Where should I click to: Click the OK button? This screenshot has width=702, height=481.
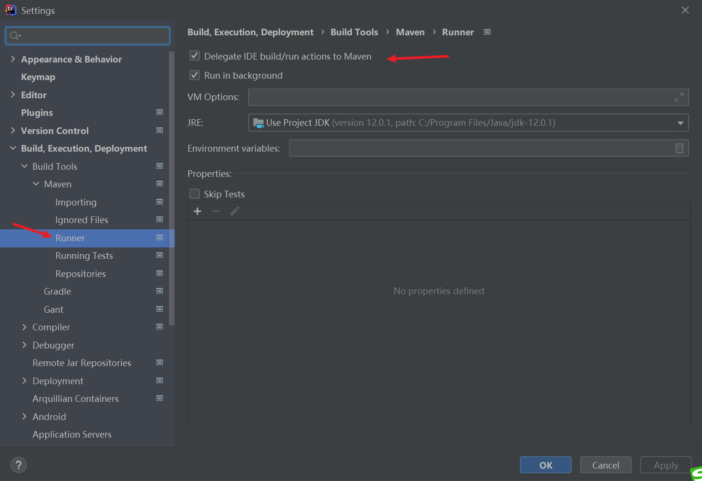coord(546,465)
